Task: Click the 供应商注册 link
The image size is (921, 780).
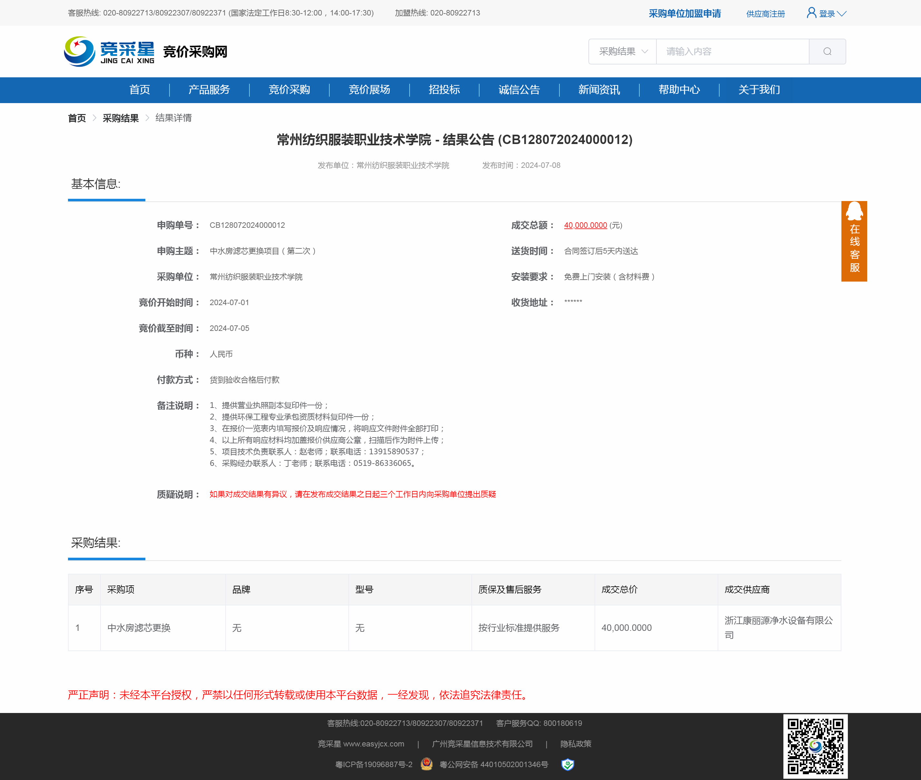Action: (x=765, y=14)
